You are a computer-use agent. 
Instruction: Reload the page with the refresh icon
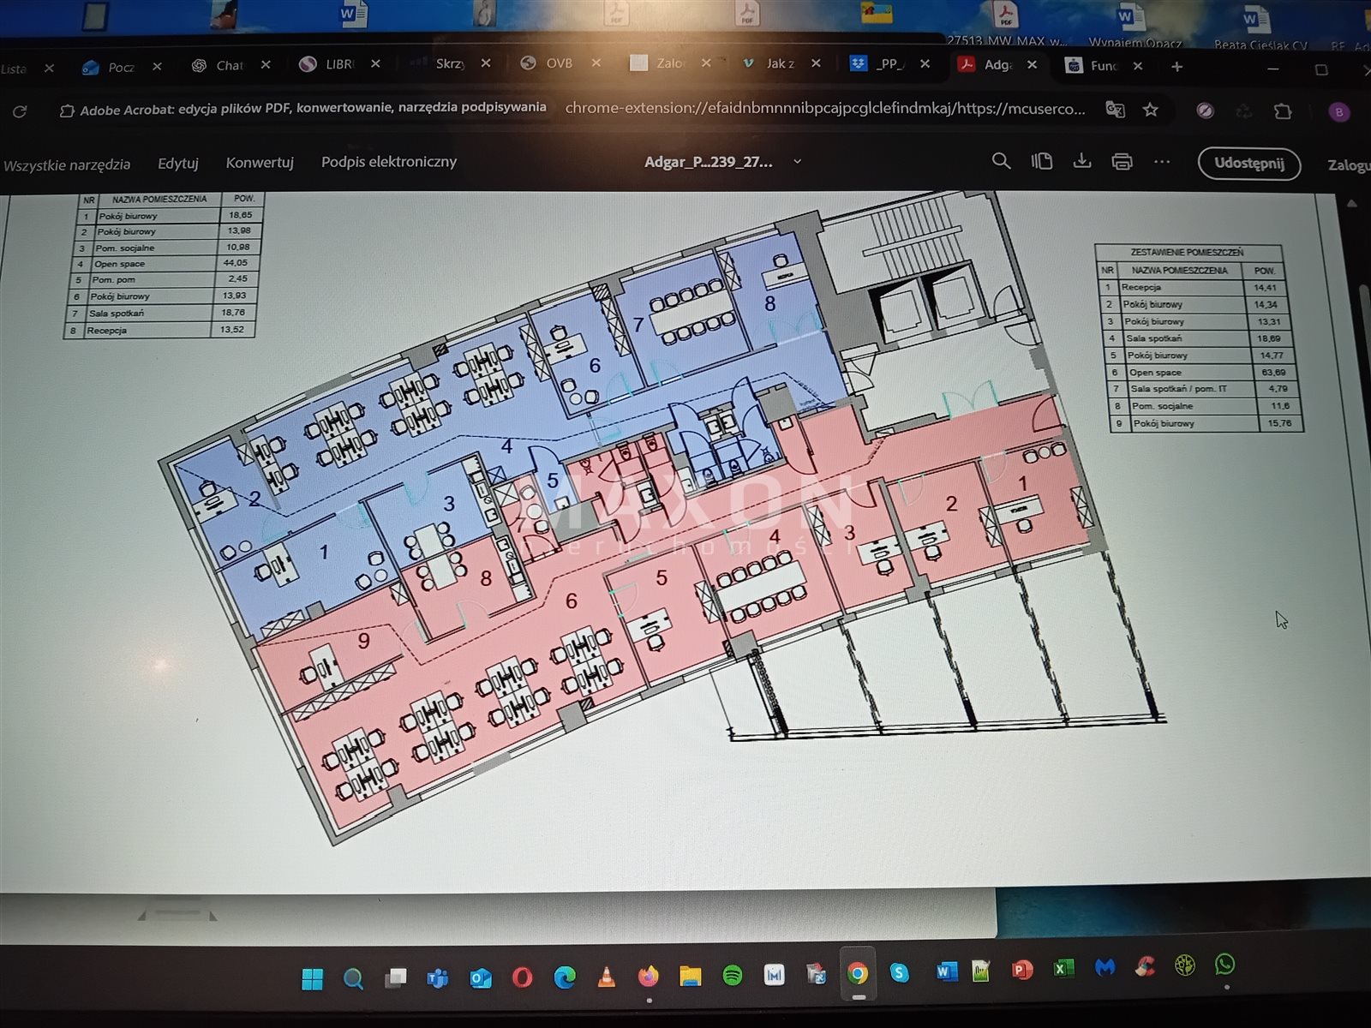[20, 111]
